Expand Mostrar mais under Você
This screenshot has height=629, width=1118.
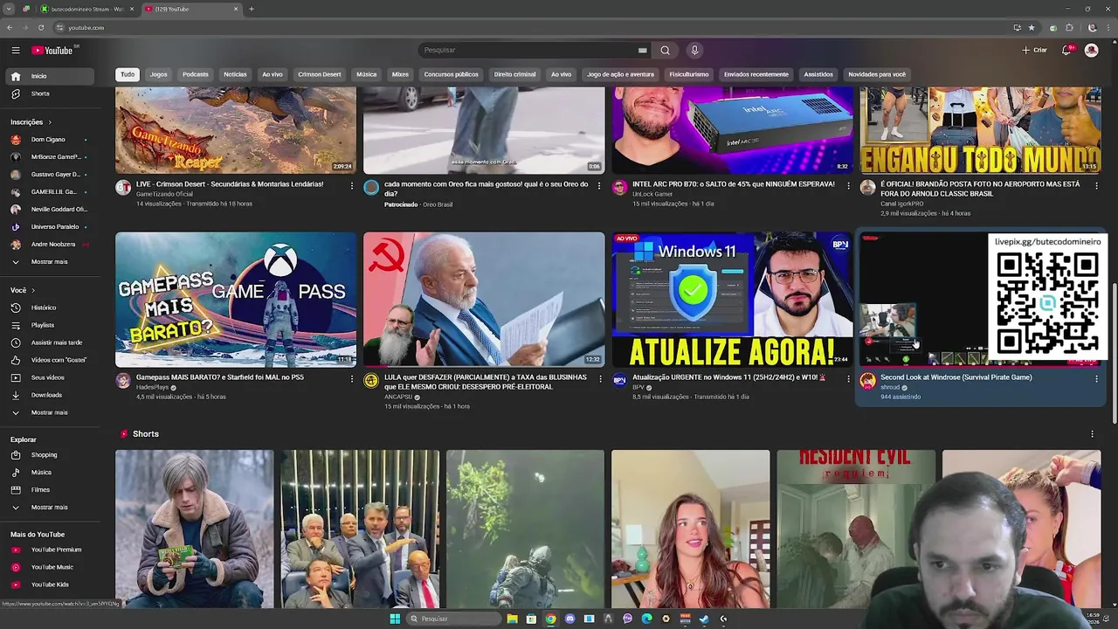click(51, 412)
